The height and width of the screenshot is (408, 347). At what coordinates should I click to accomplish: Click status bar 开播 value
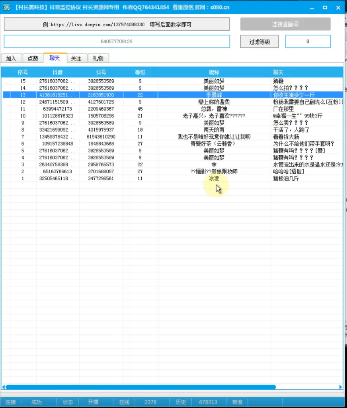(x=93, y=402)
